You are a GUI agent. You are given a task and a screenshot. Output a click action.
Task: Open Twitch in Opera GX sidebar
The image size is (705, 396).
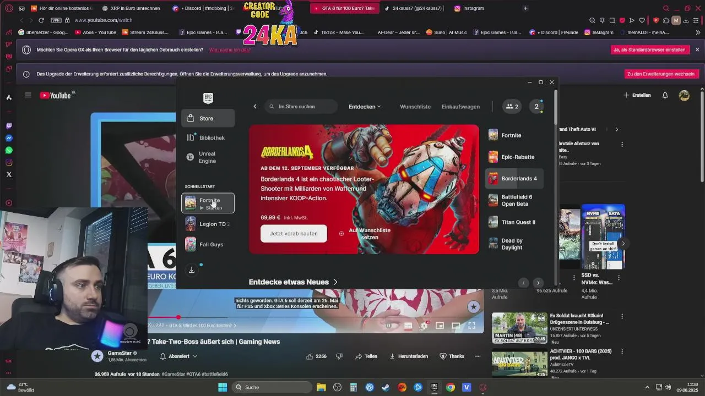tap(9, 126)
